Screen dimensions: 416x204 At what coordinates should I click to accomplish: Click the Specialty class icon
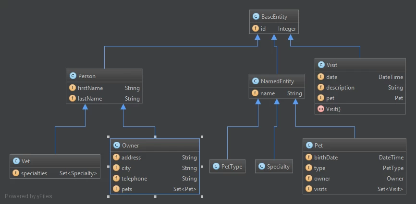coord(262,167)
